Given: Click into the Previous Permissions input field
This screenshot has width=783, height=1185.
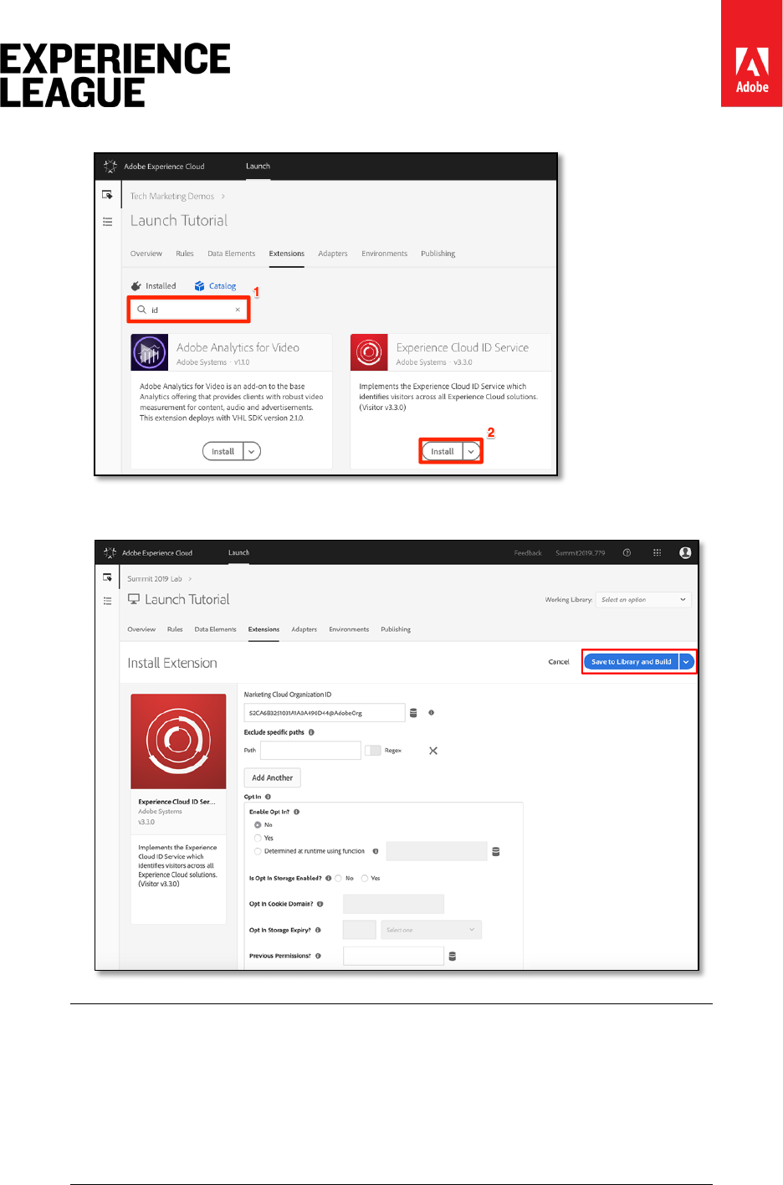Looking at the screenshot, I should (x=393, y=956).
